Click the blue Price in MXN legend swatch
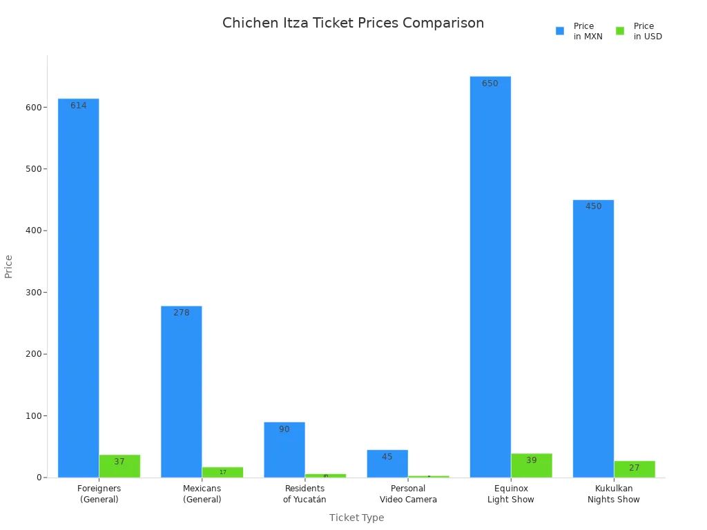The image size is (707, 530). point(560,31)
